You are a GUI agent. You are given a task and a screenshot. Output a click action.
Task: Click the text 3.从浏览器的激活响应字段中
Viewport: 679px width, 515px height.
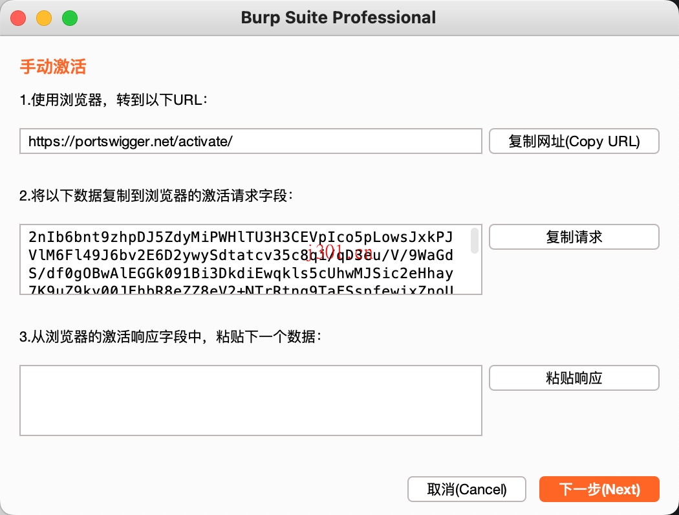tap(111, 336)
